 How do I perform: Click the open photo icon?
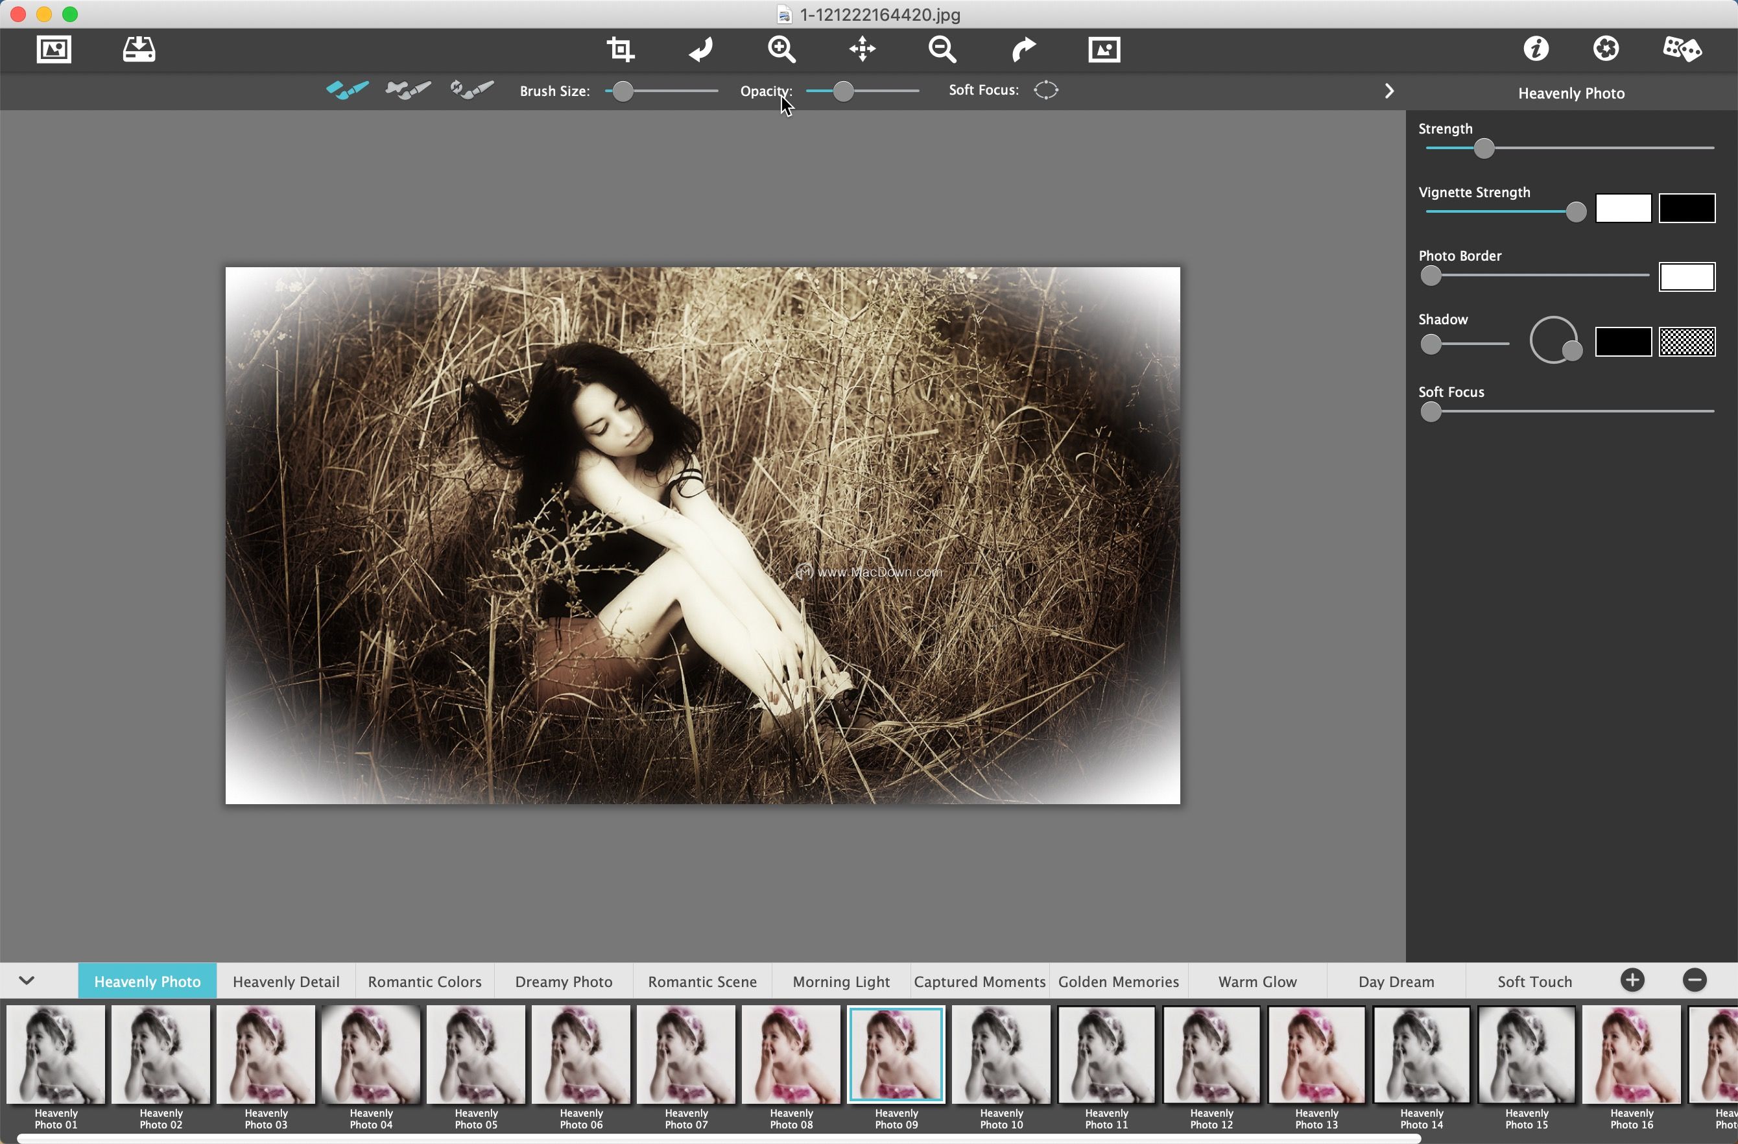[x=54, y=50]
